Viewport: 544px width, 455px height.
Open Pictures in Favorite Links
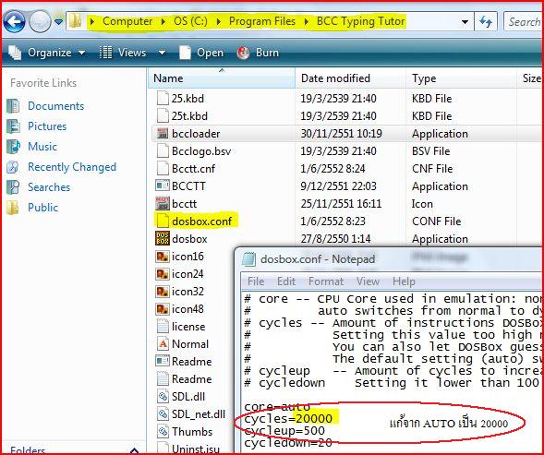(x=37, y=126)
